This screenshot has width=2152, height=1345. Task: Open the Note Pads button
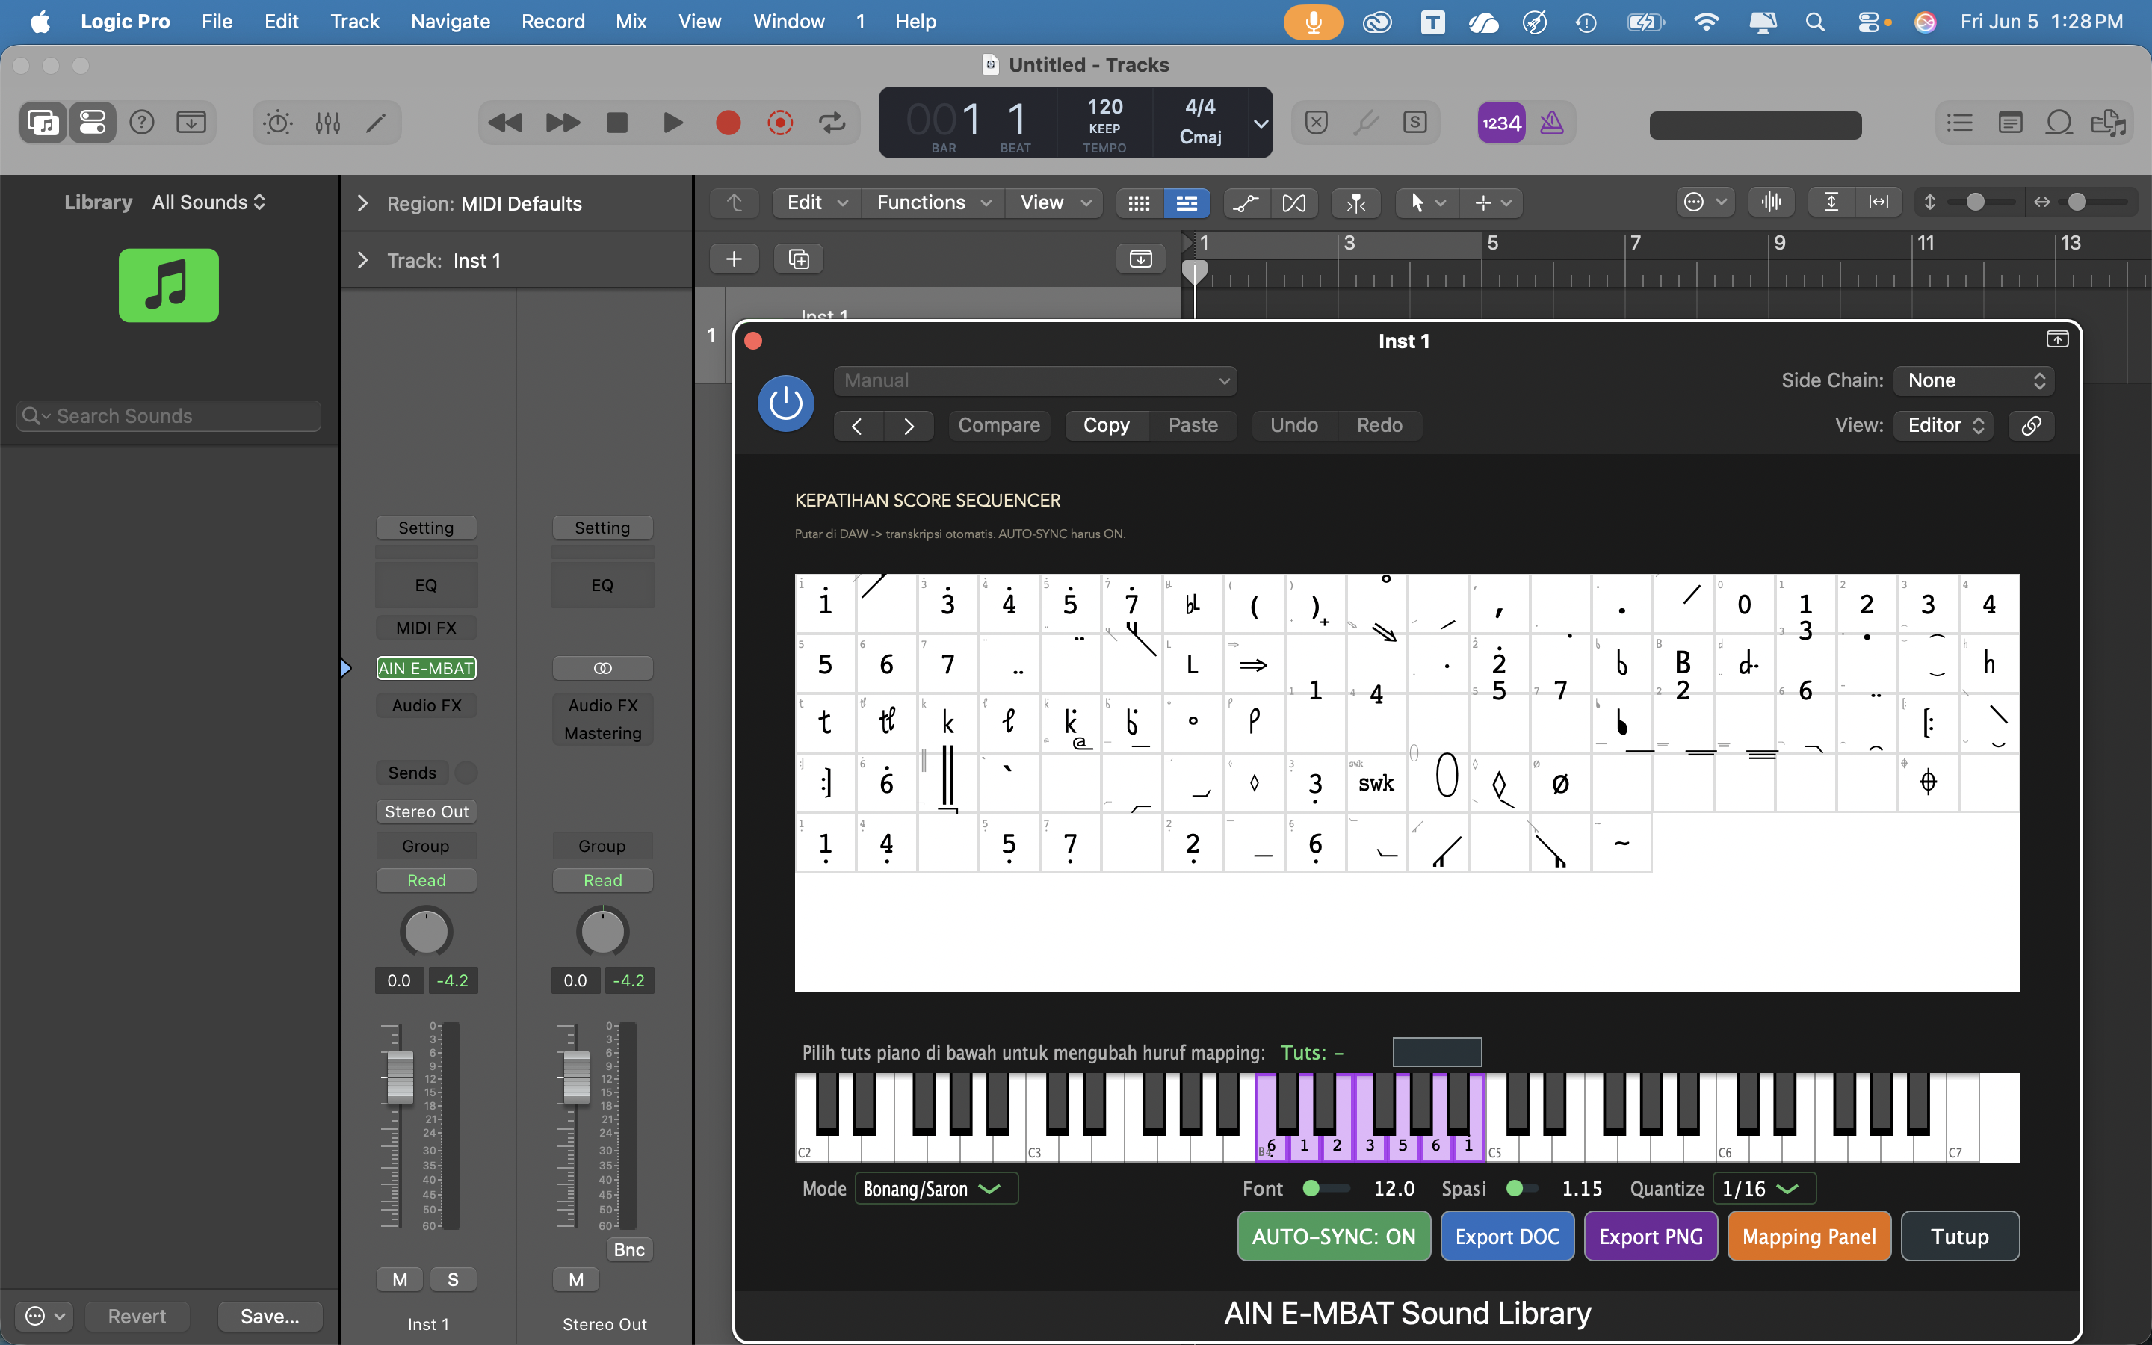[x=2010, y=122]
